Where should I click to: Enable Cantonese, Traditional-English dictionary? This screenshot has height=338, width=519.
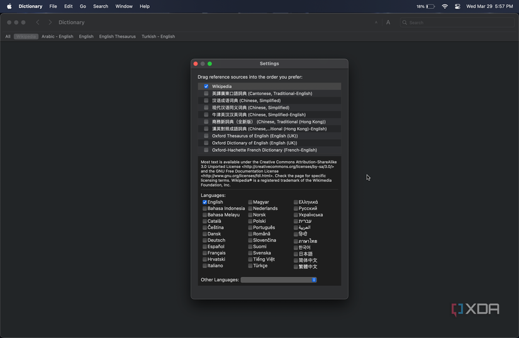click(206, 93)
